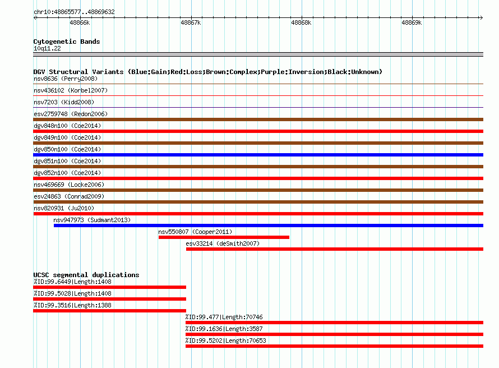Viewport: 499px width, 368px height.
Task: Select the red dgv852n100 bar
Action: pyautogui.click(x=258, y=178)
